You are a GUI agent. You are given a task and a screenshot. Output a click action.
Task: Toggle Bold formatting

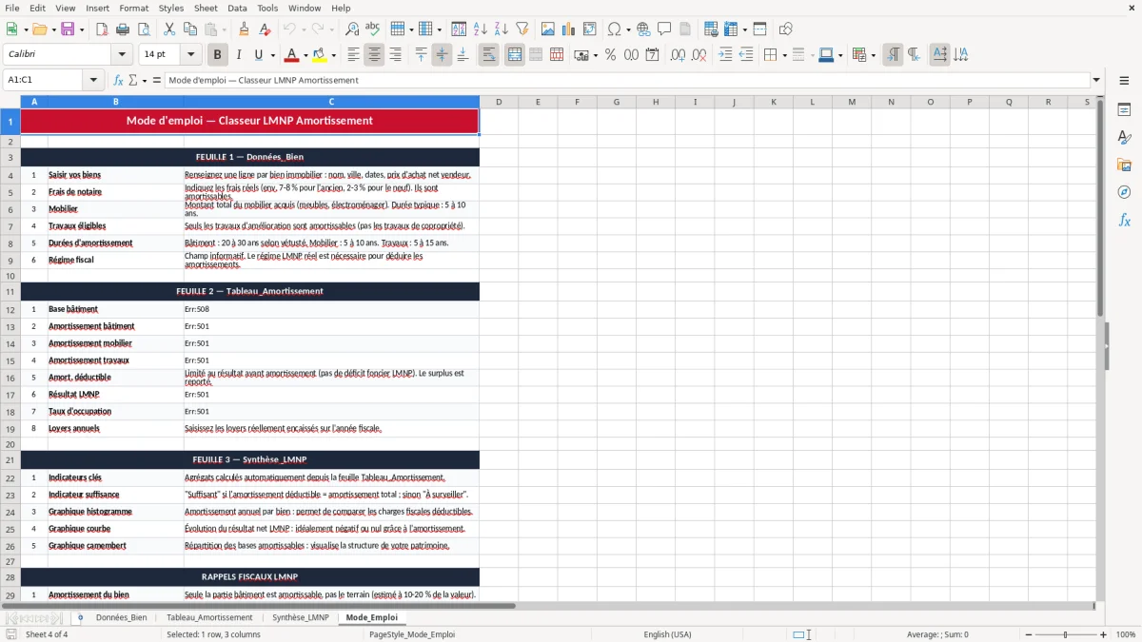click(218, 55)
